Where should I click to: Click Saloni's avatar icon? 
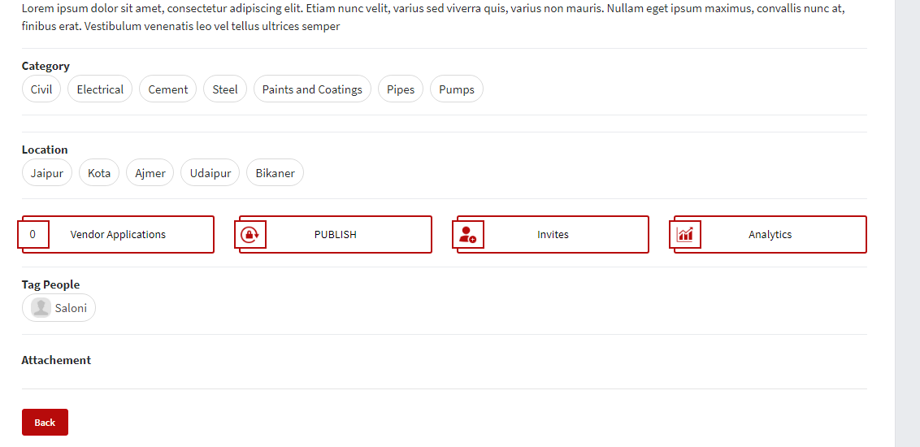tap(41, 308)
